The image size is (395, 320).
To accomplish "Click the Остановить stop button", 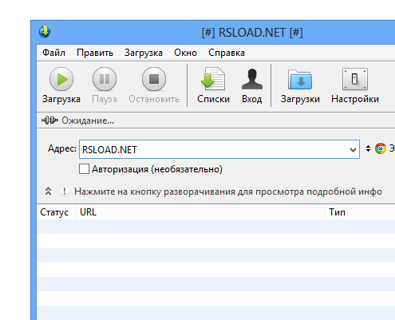I will click(154, 85).
